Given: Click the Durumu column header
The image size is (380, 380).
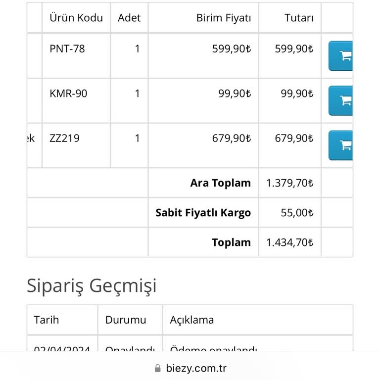Looking at the screenshot, I should (x=126, y=320).
